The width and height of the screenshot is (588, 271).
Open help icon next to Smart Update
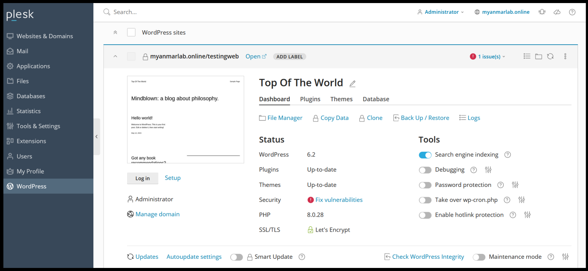click(302, 257)
